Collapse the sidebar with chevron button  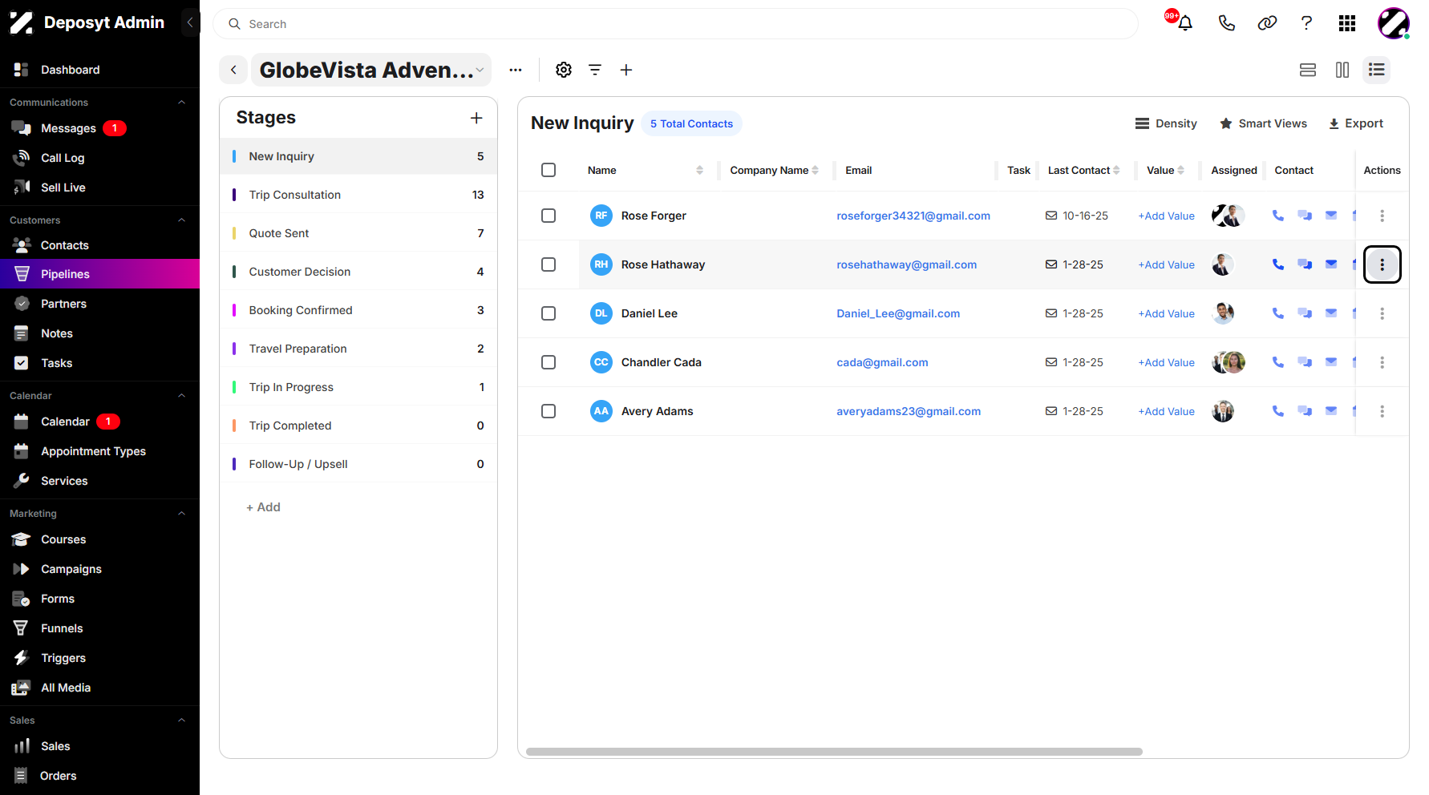[x=190, y=22]
